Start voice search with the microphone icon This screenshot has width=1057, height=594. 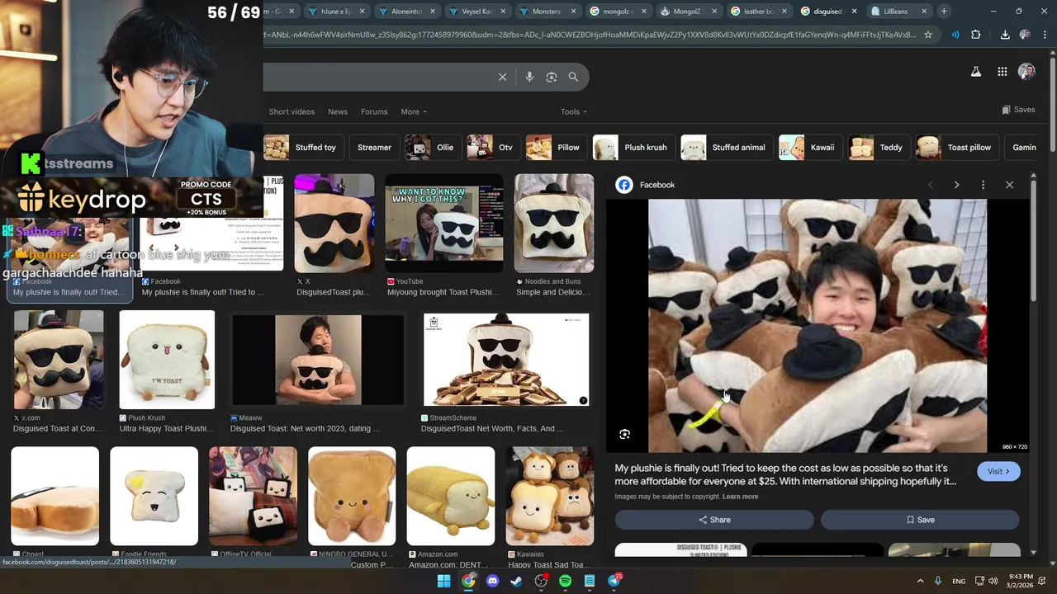529,77
